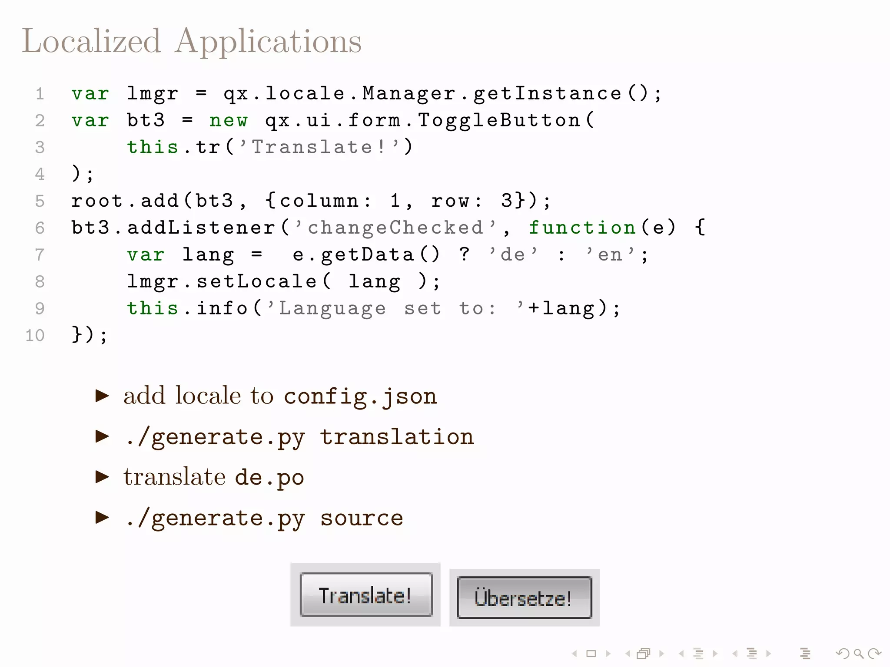Go to next section arrow
This screenshot has height=667, width=890.
click(769, 654)
